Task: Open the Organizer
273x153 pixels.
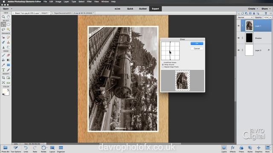Action: (x=61, y=149)
